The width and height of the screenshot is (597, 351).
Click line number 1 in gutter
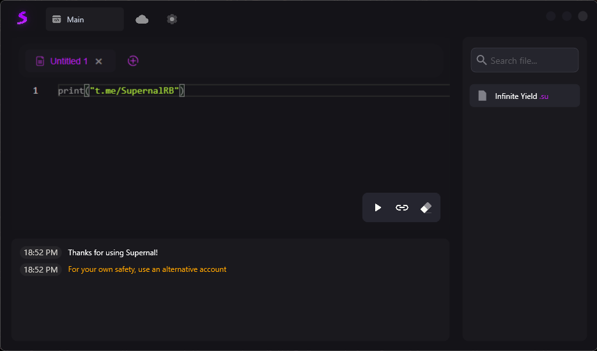35,91
